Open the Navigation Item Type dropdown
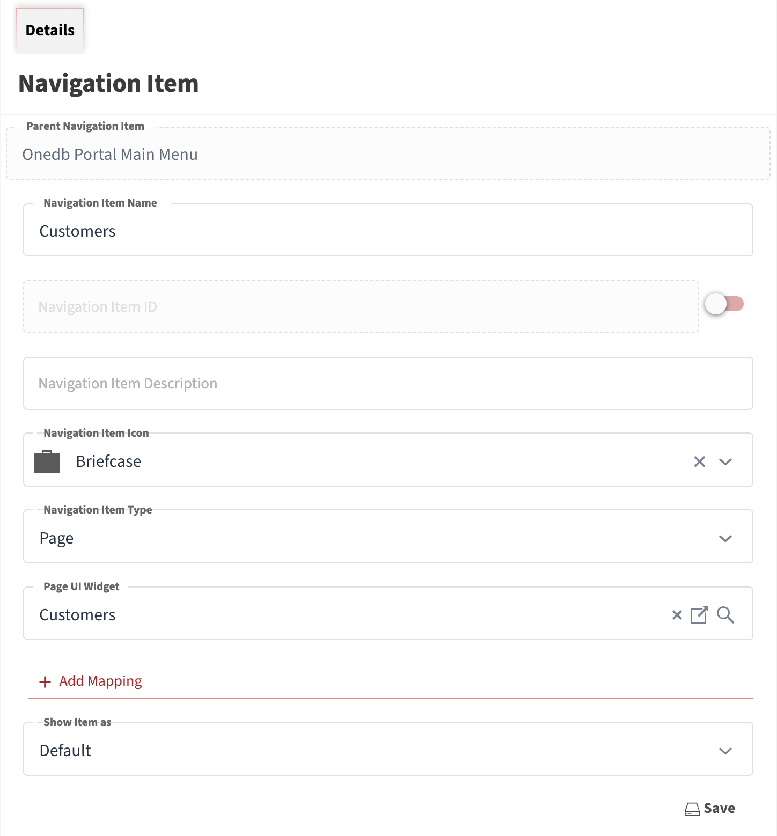Image resolution: width=777 pixels, height=836 pixels. click(x=725, y=538)
